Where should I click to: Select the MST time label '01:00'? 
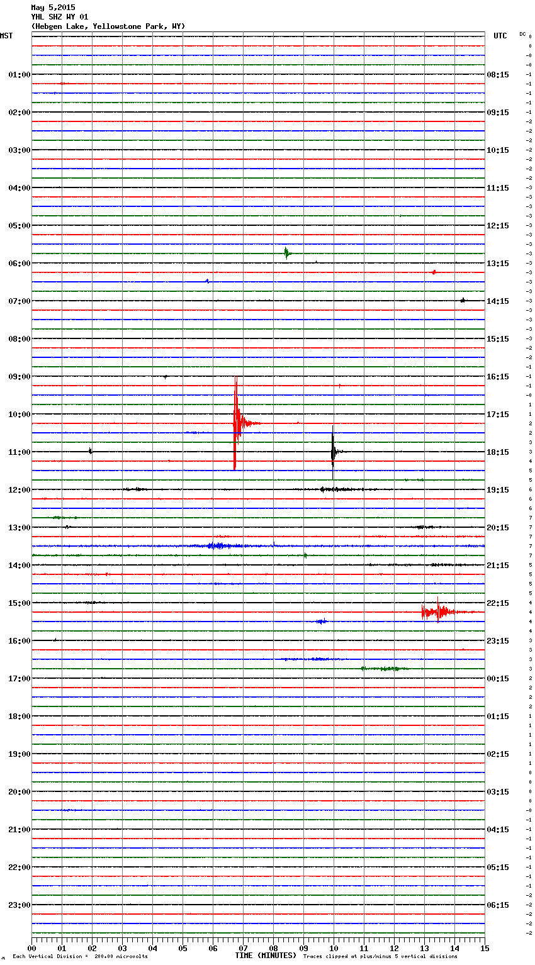[x=20, y=75]
